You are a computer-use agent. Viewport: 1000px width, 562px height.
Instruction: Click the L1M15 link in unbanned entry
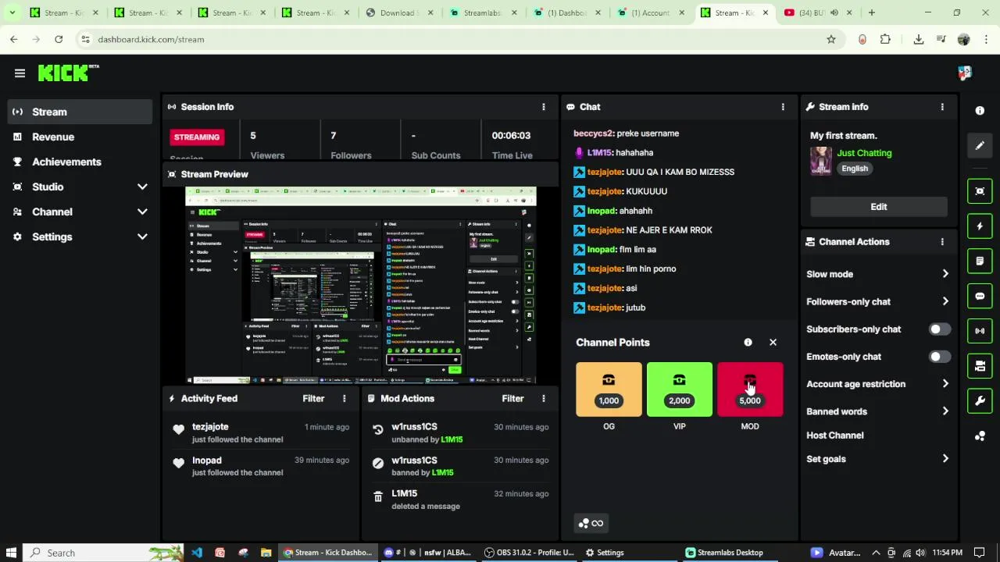click(452, 439)
